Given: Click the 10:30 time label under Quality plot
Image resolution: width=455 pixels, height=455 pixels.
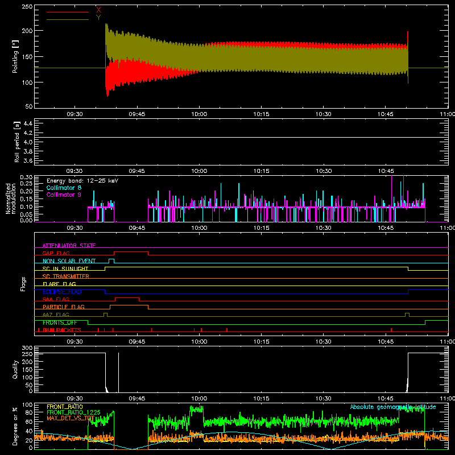Looking at the screenshot, I should click(x=323, y=399).
